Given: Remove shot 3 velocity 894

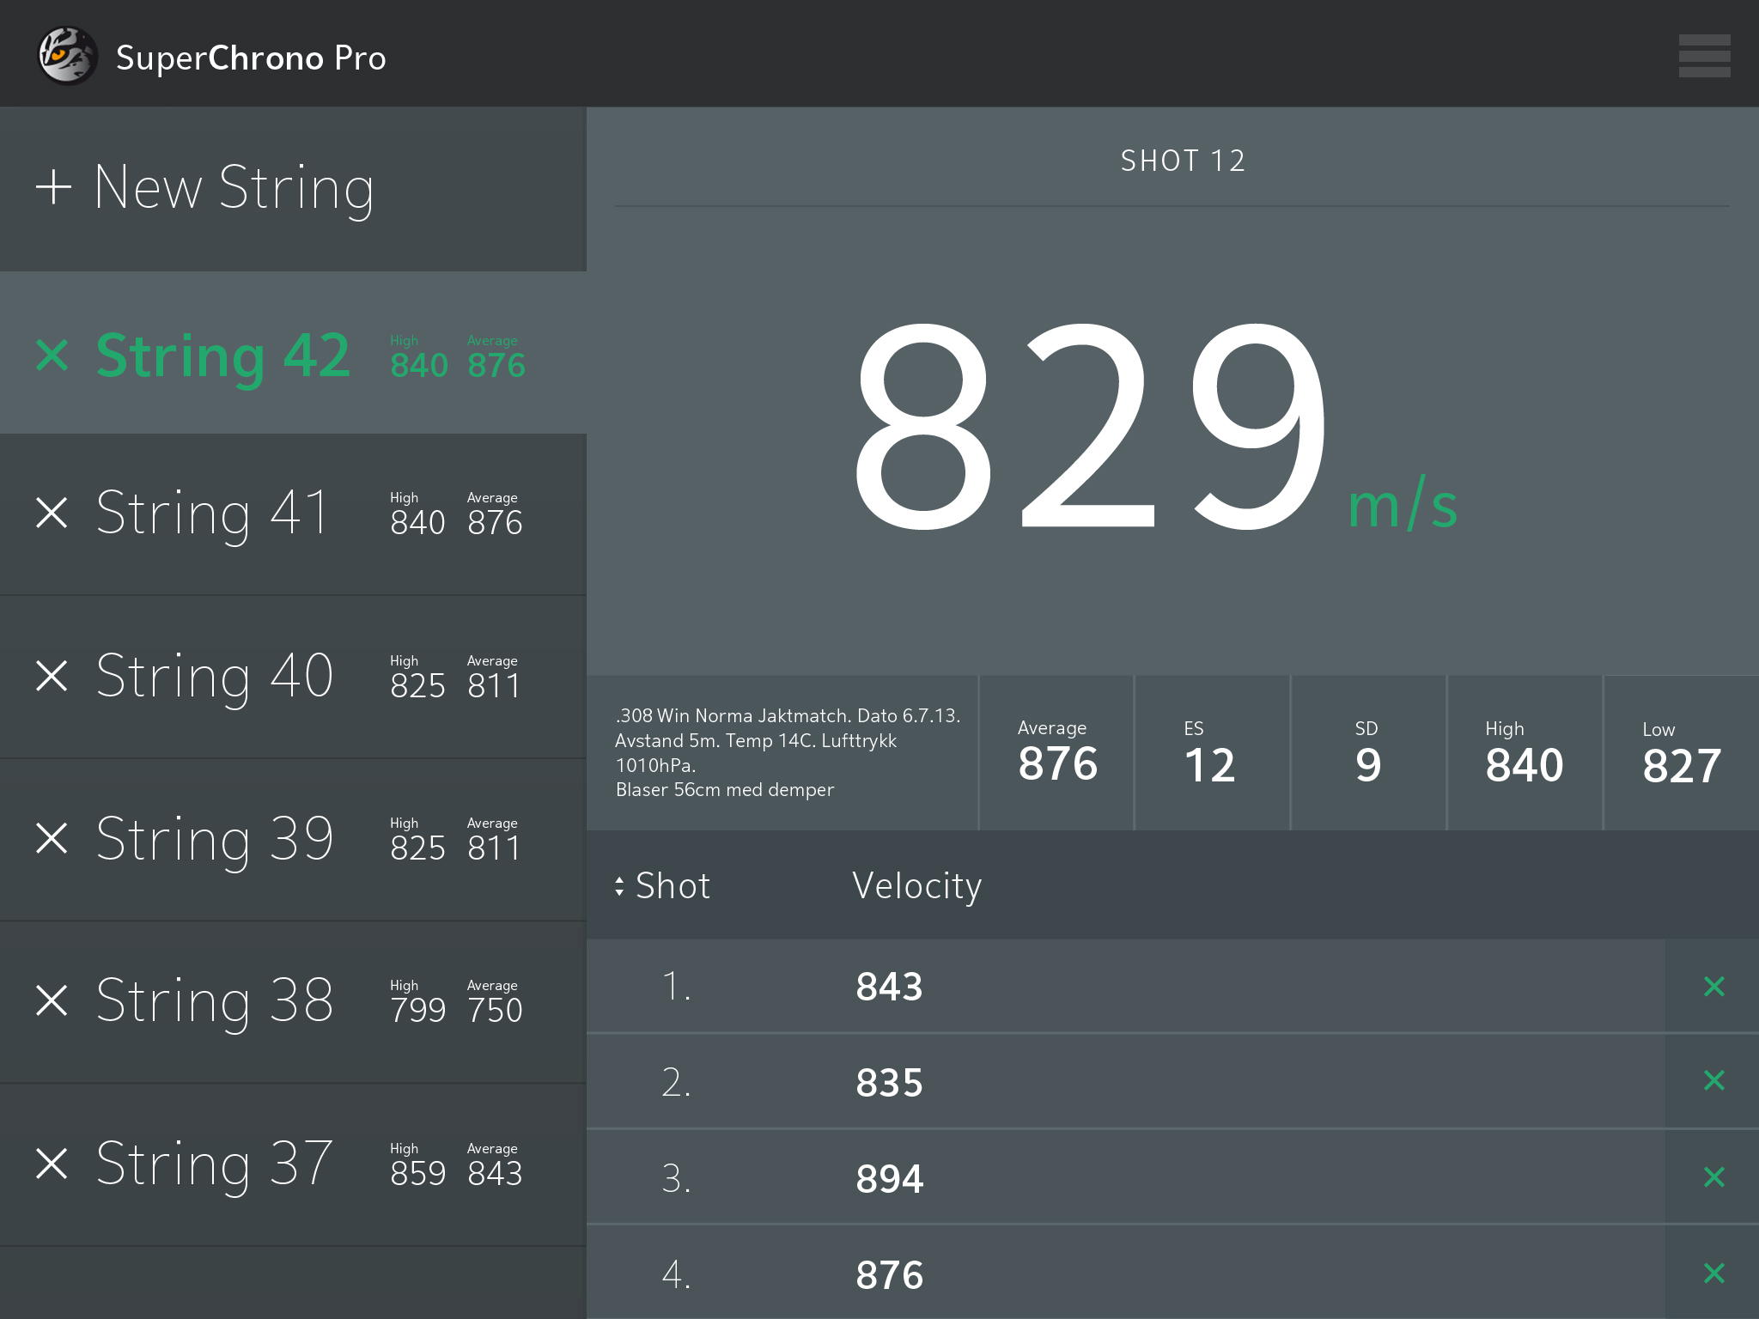Looking at the screenshot, I should tap(1713, 1176).
